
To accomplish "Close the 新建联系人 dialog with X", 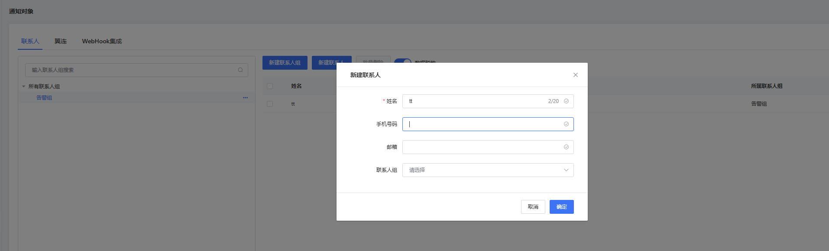I will click(x=575, y=75).
